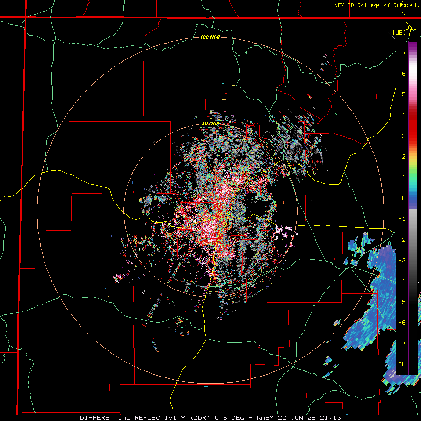
Task: Click the positive 1 legend value
Action: point(404,177)
